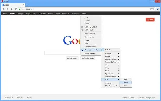Click the red SIGN IN button
Screen dimensions: 161x101
coord(150,20)
